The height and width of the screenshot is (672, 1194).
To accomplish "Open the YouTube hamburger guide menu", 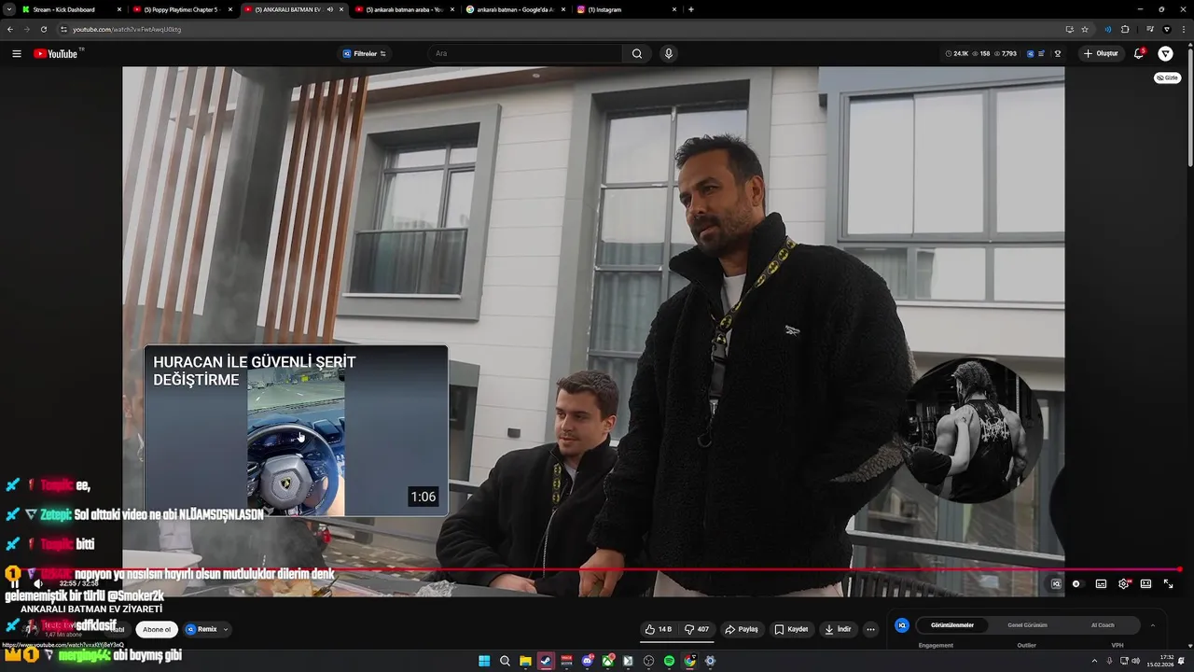I will coord(17,53).
